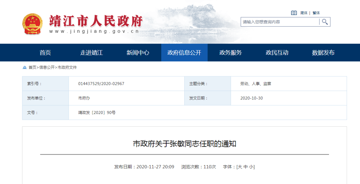360x184 pixels.
Task: Click the 市府办 publisher value
Action: tap(84, 98)
